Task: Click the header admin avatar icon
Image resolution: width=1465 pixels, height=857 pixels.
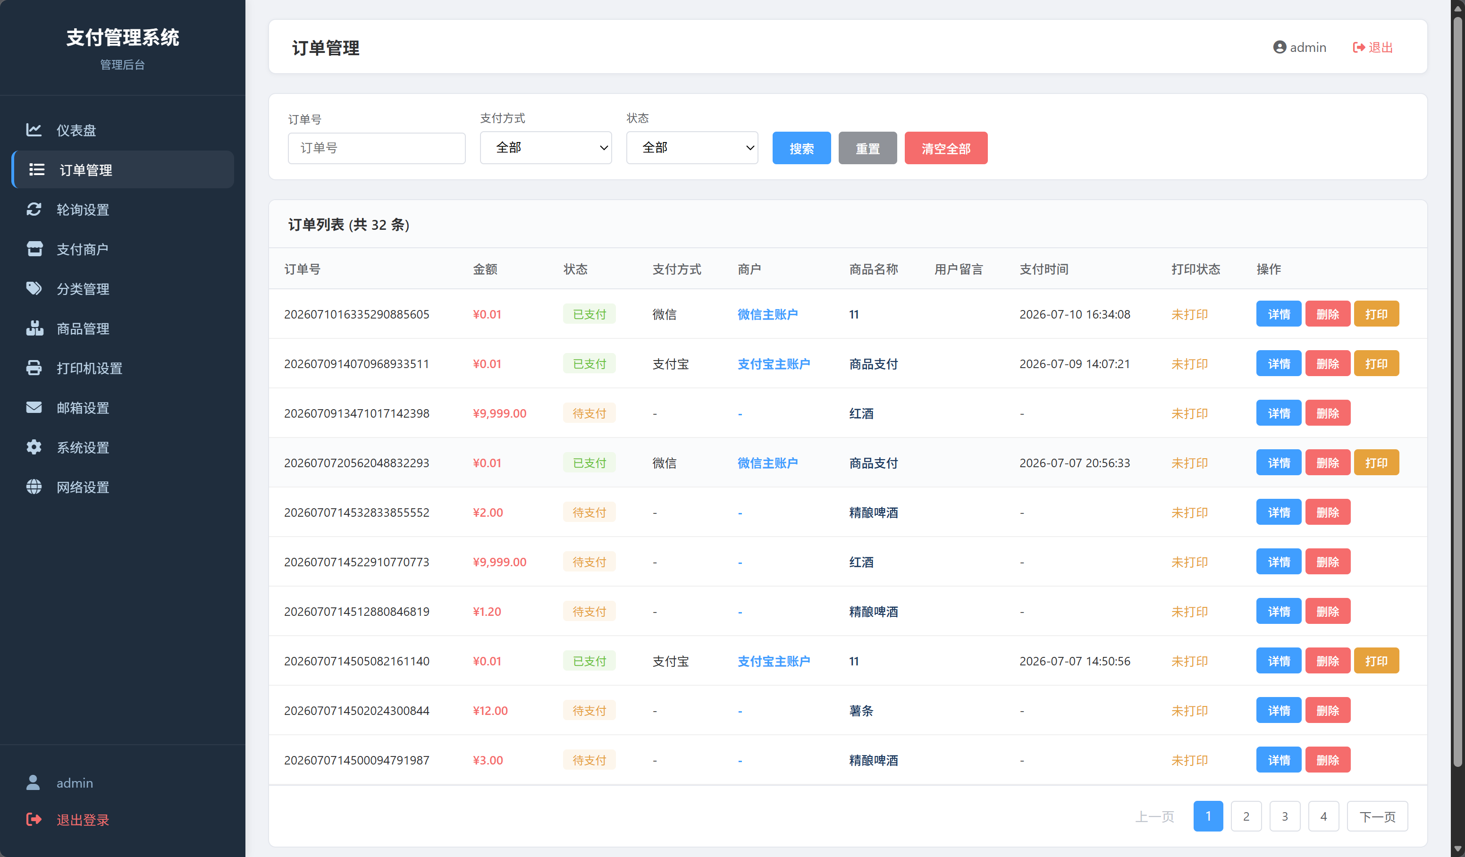Action: (1279, 47)
